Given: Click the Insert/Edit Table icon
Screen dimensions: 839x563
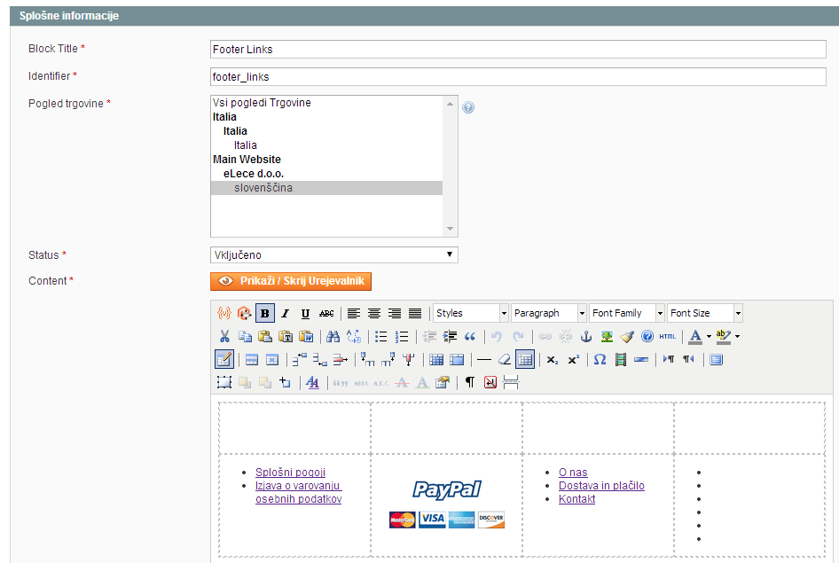Looking at the screenshot, I should pyautogui.click(x=224, y=359).
